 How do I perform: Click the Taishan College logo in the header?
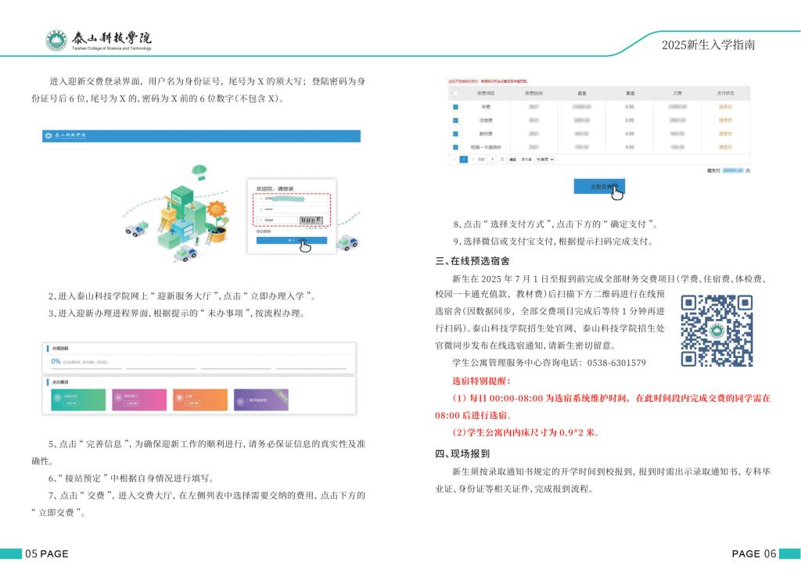98,40
